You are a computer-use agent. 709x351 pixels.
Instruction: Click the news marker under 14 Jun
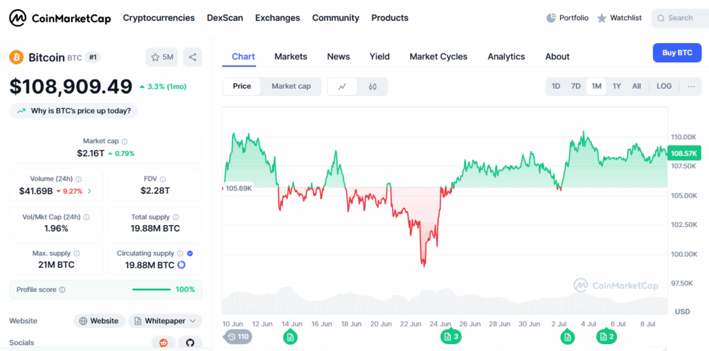pos(290,336)
